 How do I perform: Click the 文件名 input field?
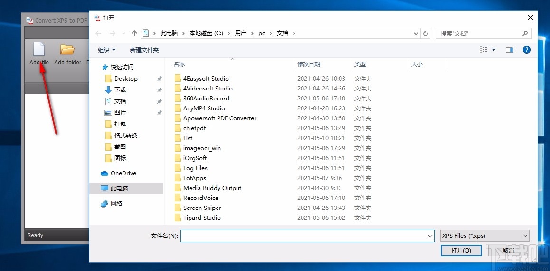(308, 236)
